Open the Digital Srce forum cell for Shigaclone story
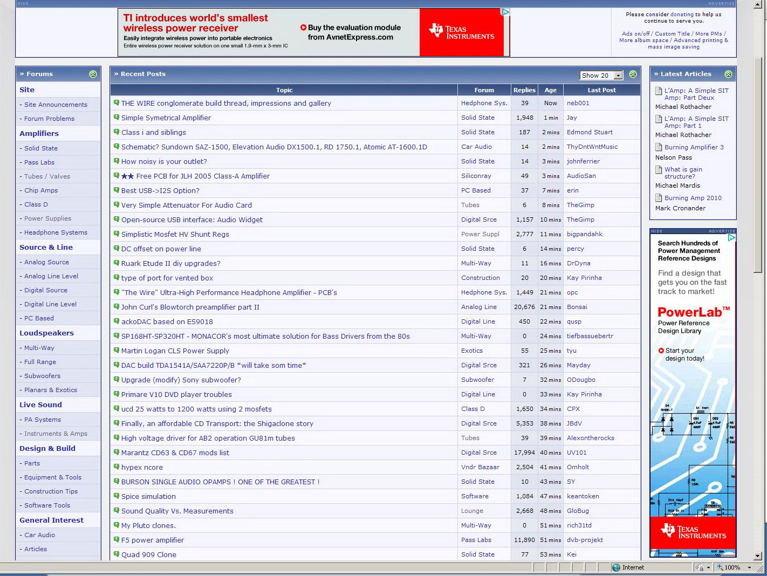The height and width of the screenshot is (576, 767). tap(479, 423)
